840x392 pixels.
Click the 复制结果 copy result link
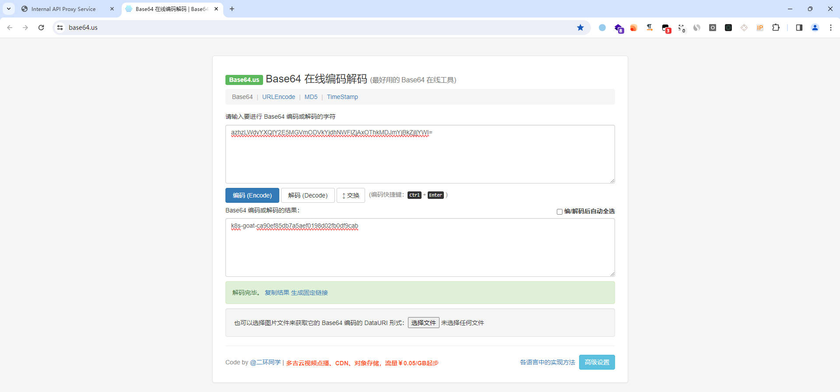click(x=277, y=293)
